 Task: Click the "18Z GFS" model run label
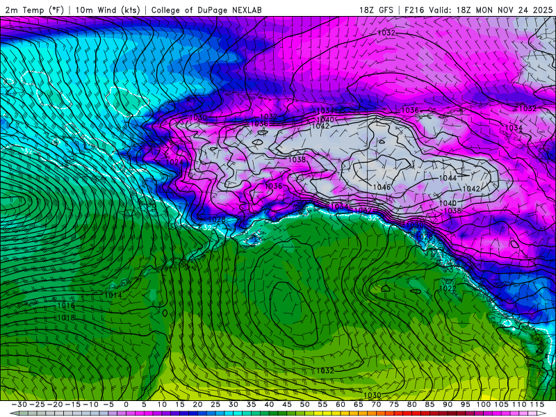(x=376, y=10)
